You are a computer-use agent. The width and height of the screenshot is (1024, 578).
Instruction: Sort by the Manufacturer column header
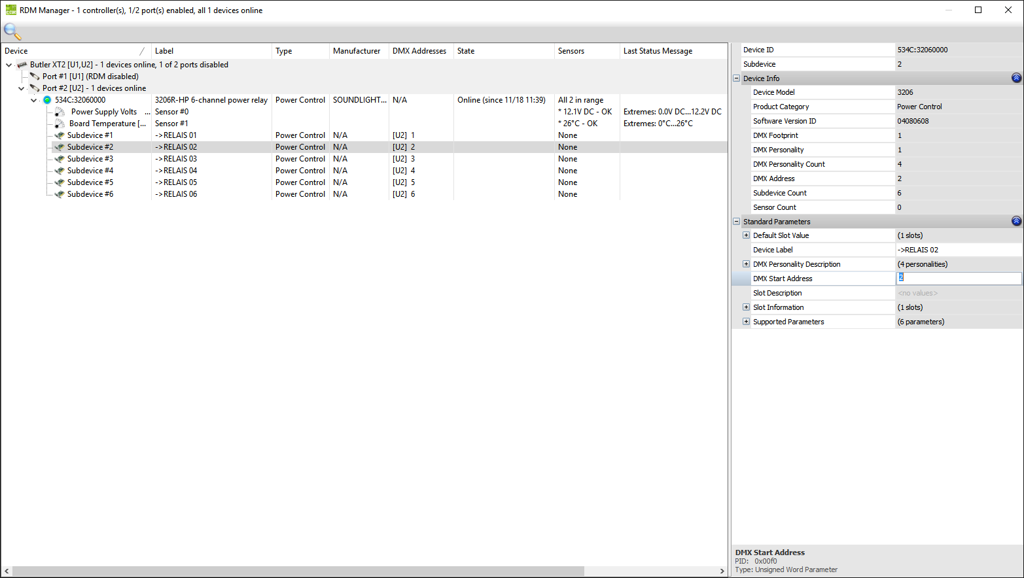(x=357, y=51)
